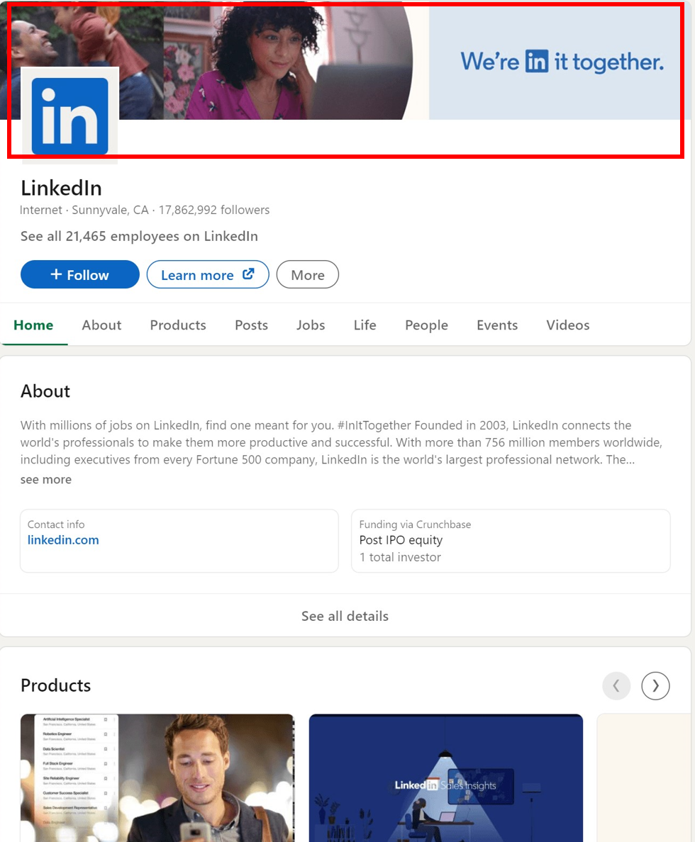Select the Home tab
This screenshot has width=695, height=842.
point(33,325)
